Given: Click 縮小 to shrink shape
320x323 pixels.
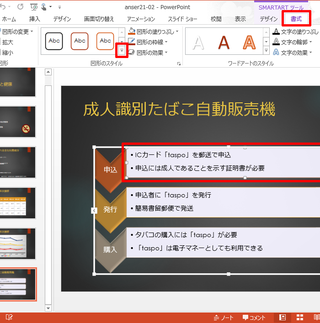Looking at the screenshot, I should (x=7, y=53).
